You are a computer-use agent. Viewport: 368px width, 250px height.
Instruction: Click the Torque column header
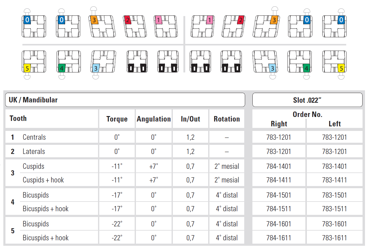pos(117,119)
